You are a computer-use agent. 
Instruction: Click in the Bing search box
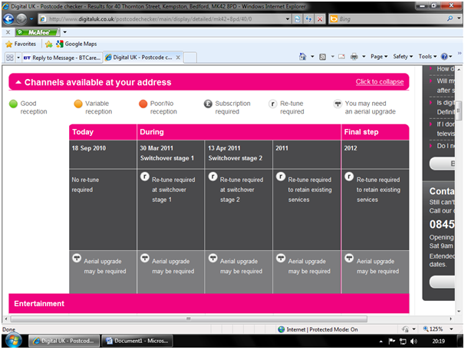tap(376, 18)
